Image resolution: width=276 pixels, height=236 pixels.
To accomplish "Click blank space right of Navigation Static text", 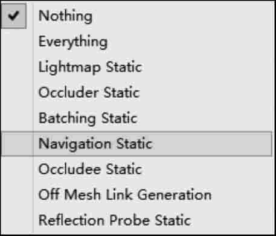I will 213,144.
